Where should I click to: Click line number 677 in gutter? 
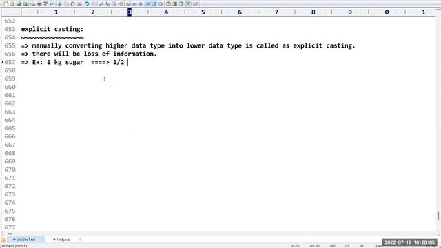[10, 227]
